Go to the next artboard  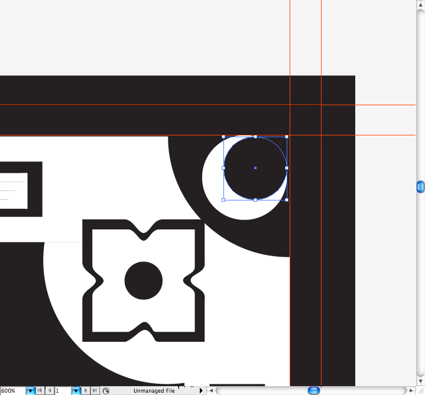point(85,390)
